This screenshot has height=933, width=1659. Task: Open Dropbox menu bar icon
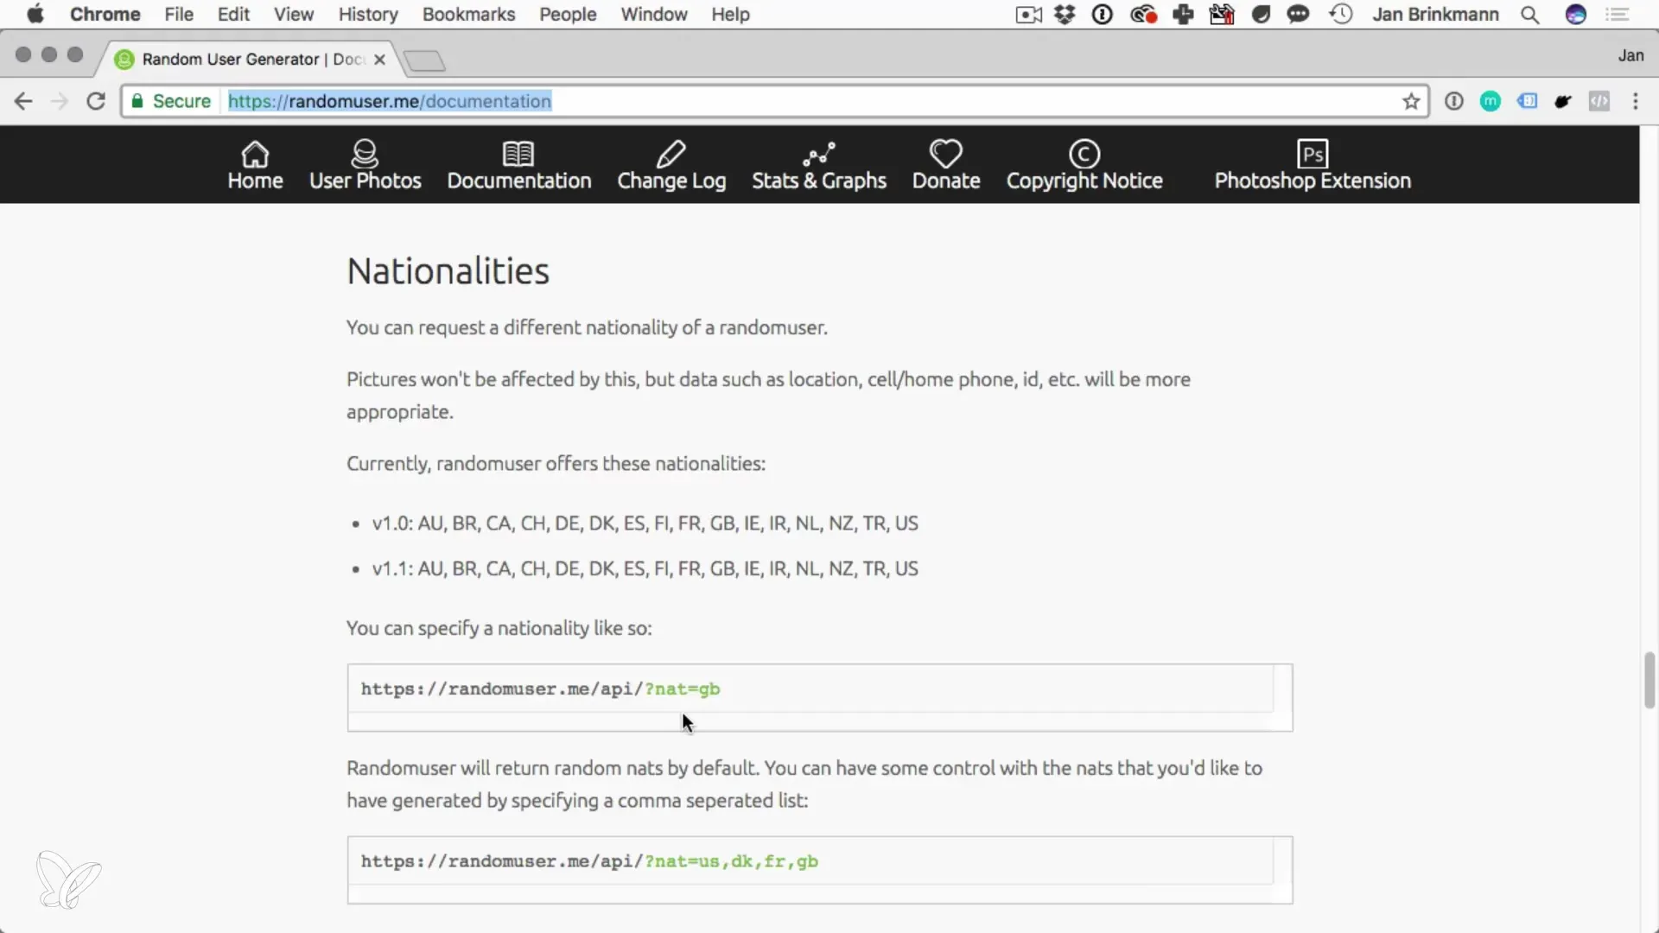pyautogui.click(x=1065, y=14)
